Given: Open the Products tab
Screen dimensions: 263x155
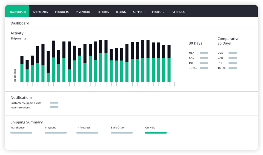Looking at the screenshot, I should pyautogui.click(x=62, y=12).
